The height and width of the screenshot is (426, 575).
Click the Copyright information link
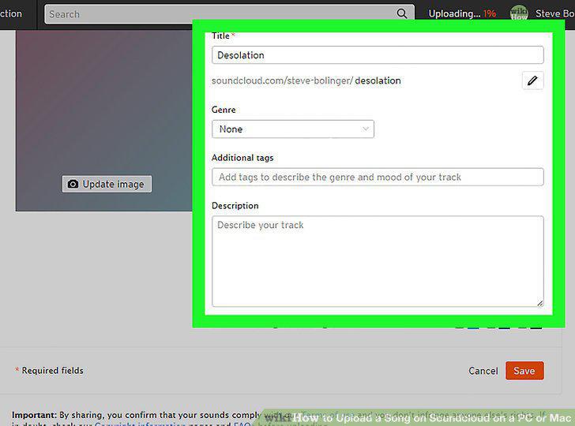(140, 424)
